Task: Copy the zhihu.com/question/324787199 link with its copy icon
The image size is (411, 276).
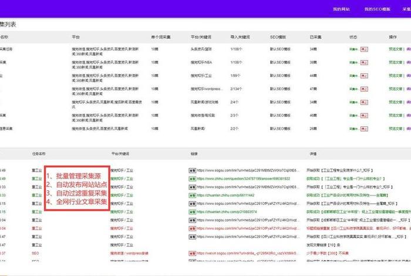Action: click(x=193, y=179)
